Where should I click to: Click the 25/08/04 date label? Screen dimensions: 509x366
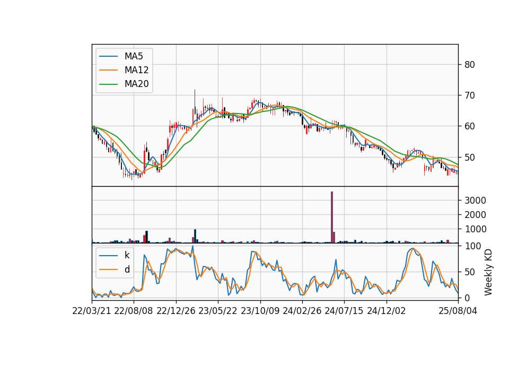point(458,311)
